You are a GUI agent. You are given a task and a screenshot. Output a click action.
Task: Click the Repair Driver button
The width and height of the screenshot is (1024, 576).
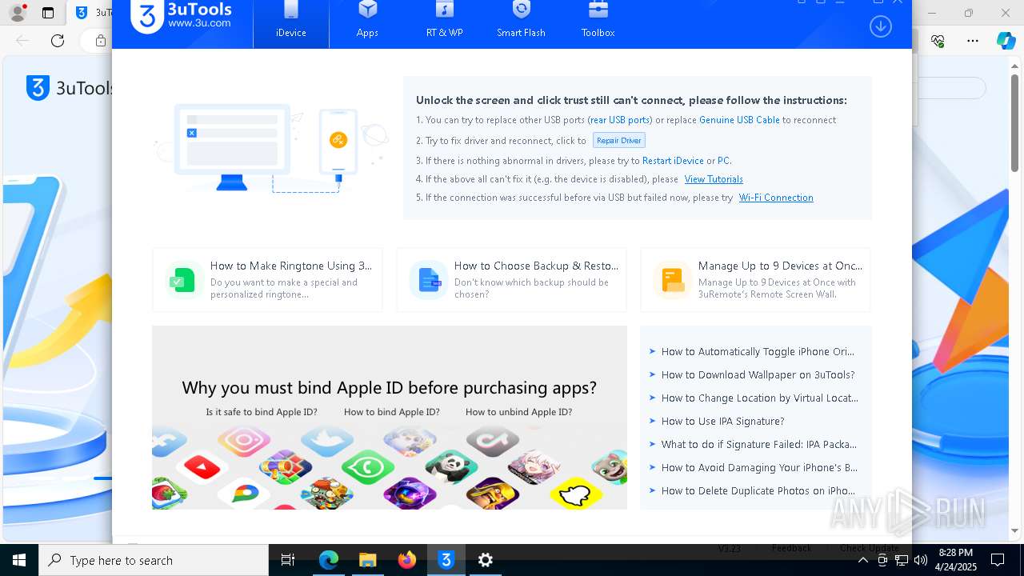pos(619,140)
